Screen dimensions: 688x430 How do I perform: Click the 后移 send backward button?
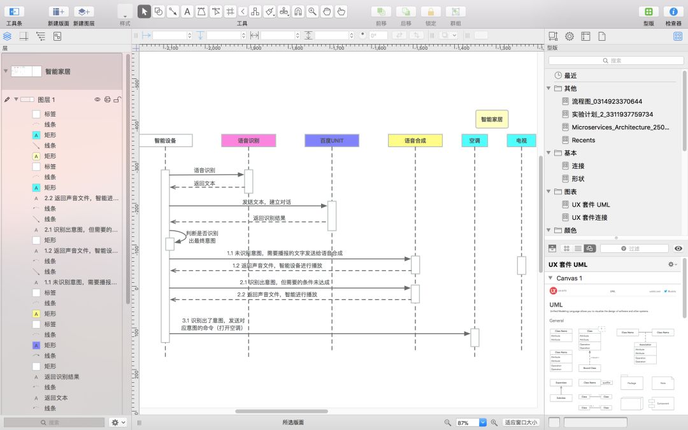click(x=406, y=12)
